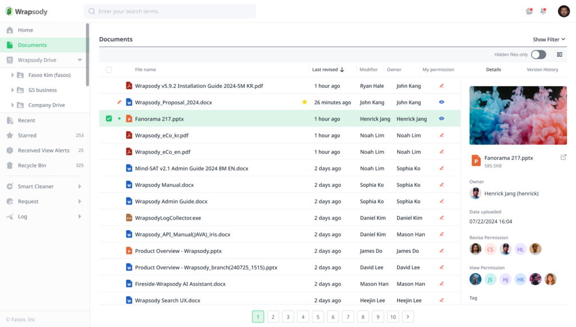Image resolution: width=576 pixels, height=327 pixels.
Task: Click the sidebar vertical scrollbar
Action: point(87,55)
